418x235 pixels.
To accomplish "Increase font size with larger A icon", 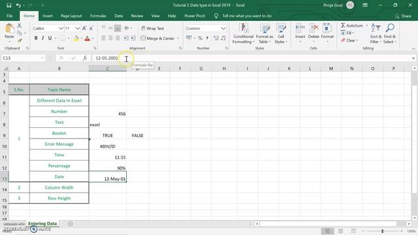I will (84, 28).
